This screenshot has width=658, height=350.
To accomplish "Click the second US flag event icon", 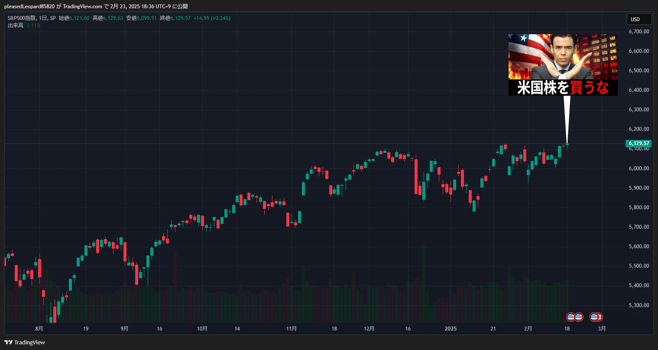I will [579, 317].
